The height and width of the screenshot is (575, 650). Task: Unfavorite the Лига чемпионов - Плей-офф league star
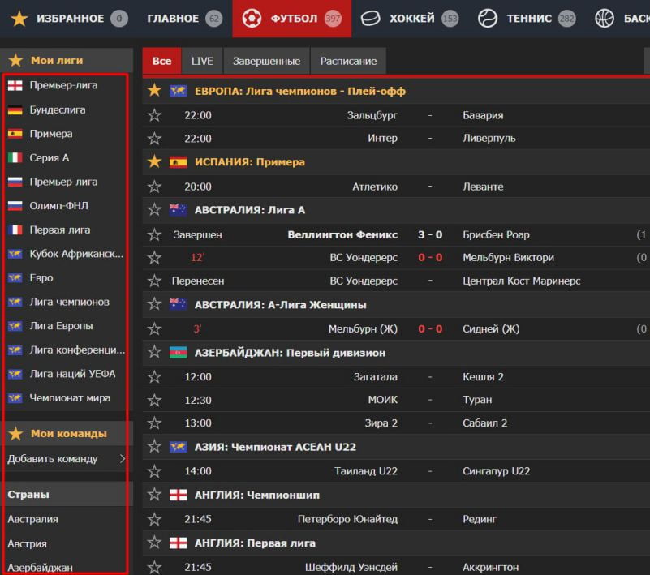coord(154,91)
